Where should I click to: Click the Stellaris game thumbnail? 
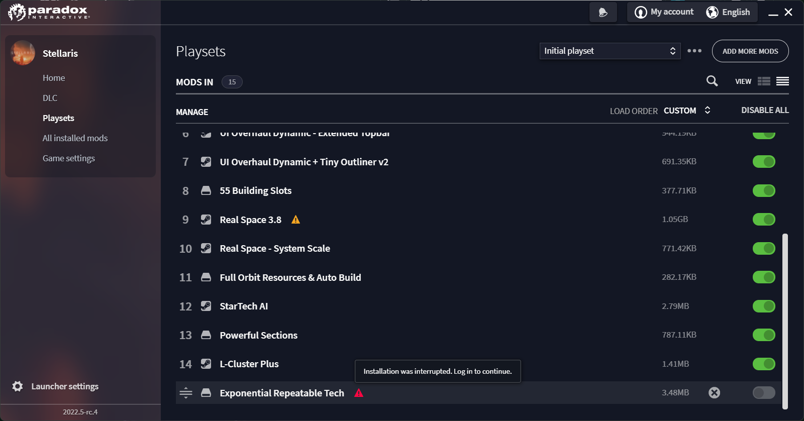click(23, 53)
